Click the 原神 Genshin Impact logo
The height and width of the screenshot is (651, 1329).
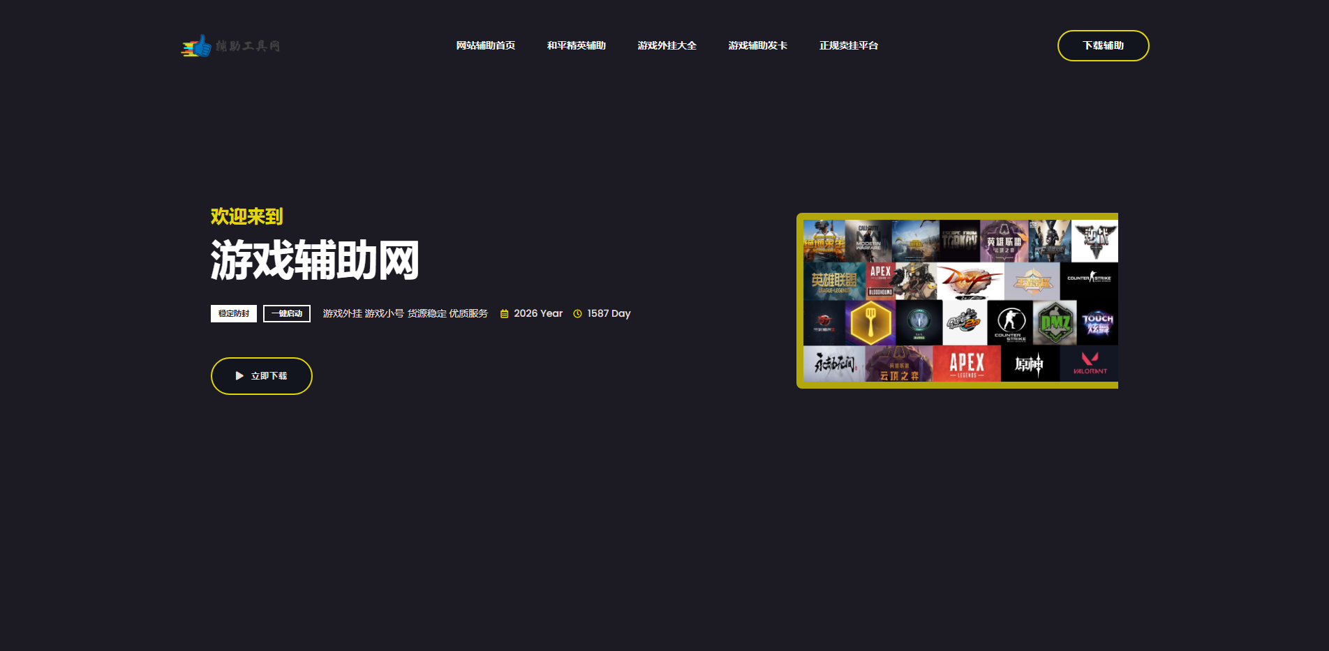pos(1030,365)
